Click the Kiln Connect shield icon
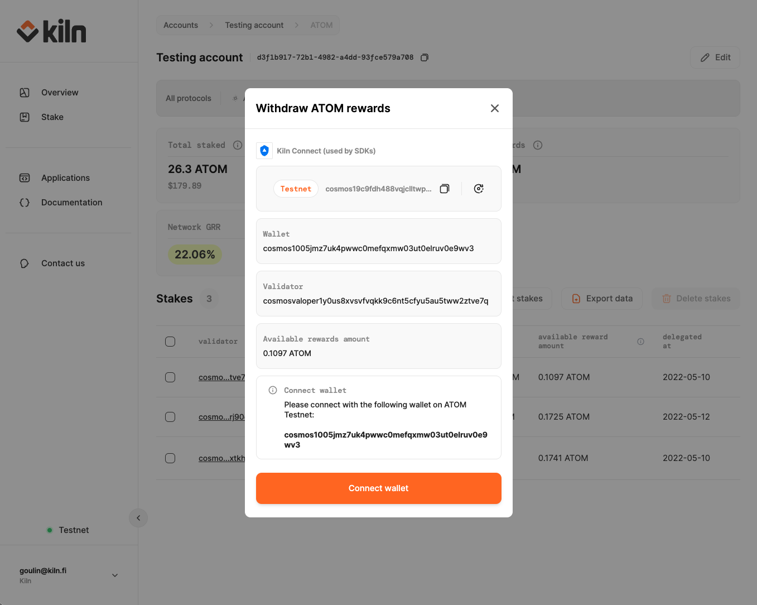 pos(264,151)
